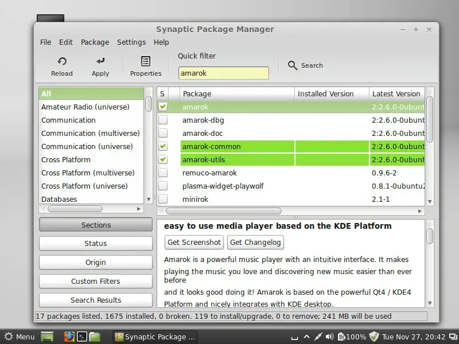This screenshot has height=344, width=459.
Task: Show the Search Results view
Action: pos(96,300)
